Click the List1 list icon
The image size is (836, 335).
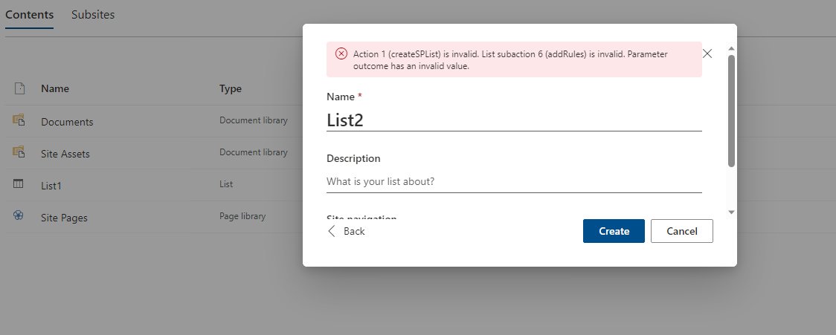point(18,183)
